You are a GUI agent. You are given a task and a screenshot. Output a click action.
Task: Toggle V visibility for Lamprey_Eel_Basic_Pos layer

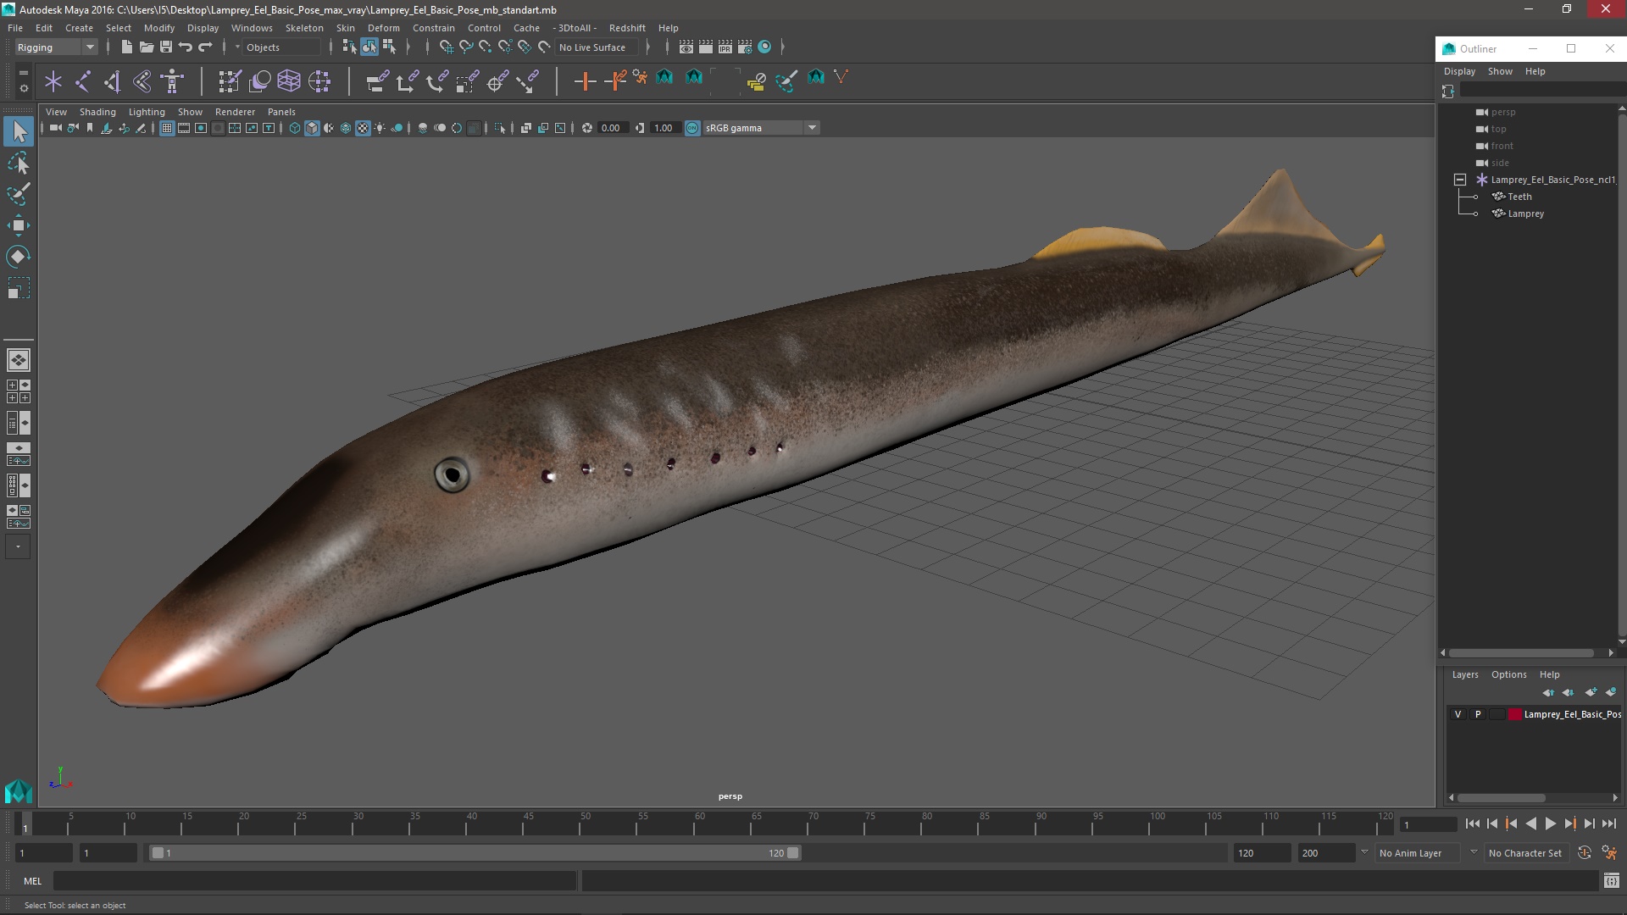(1458, 714)
